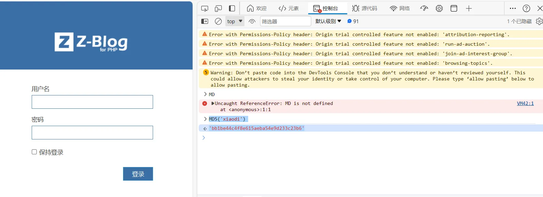The image size is (543, 197).
Task: Expand the 默认级别 log level dropdown
Action: [328, 21]
